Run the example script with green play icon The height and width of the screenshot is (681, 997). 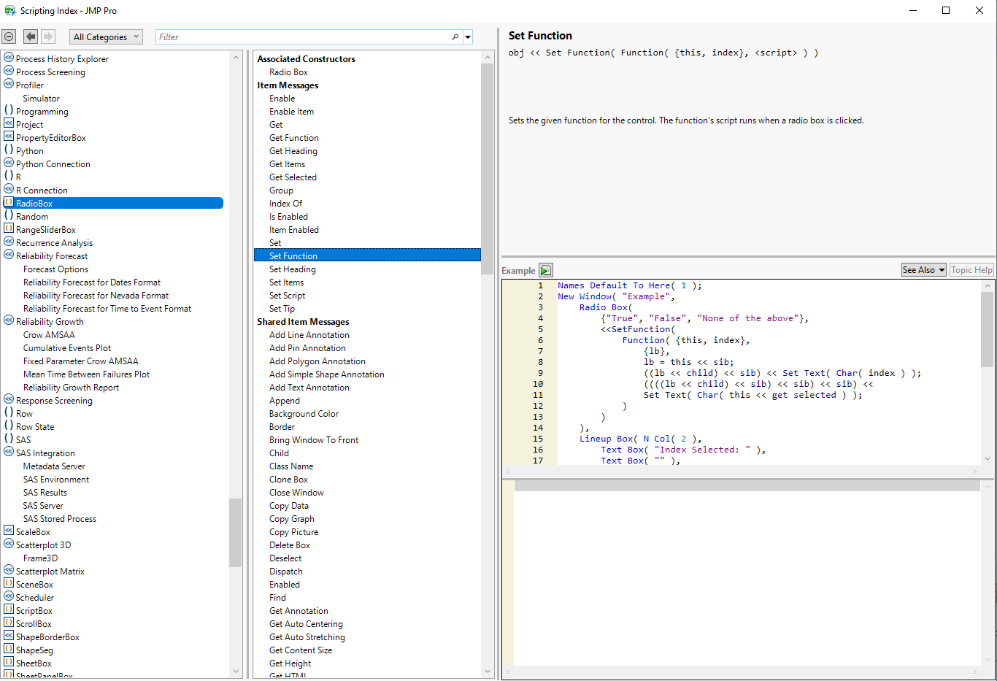545,270
